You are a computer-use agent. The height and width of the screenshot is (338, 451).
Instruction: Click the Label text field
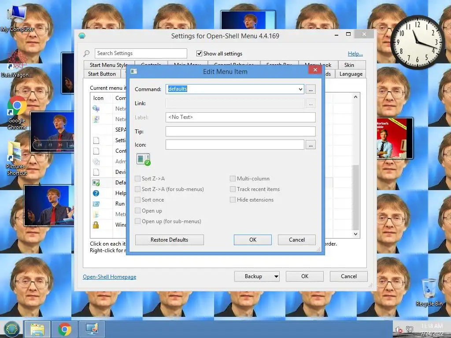coord(240,117)
